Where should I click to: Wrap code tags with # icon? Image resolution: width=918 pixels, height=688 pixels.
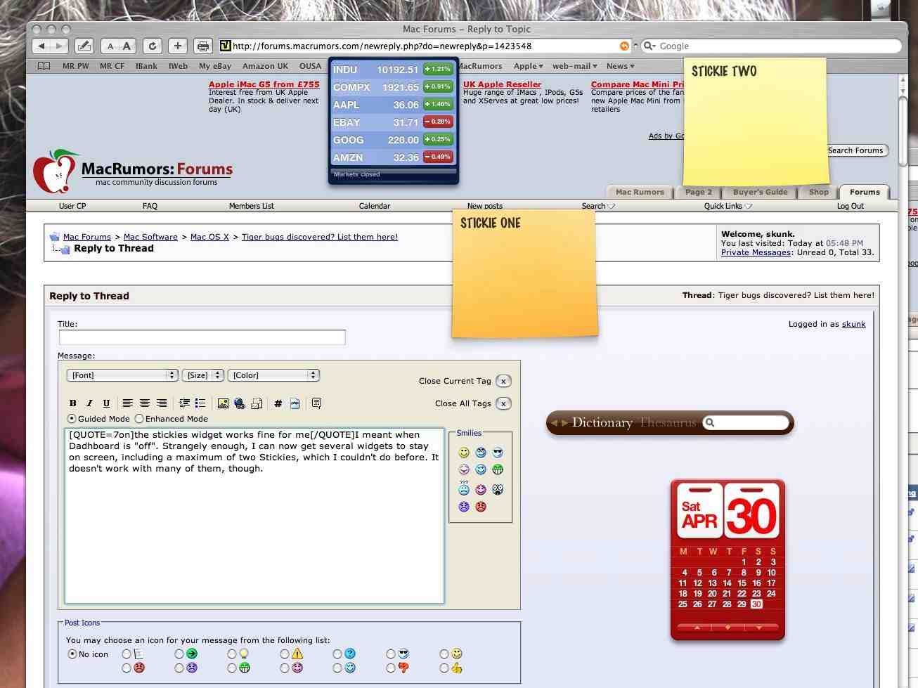tap(278, 403)
